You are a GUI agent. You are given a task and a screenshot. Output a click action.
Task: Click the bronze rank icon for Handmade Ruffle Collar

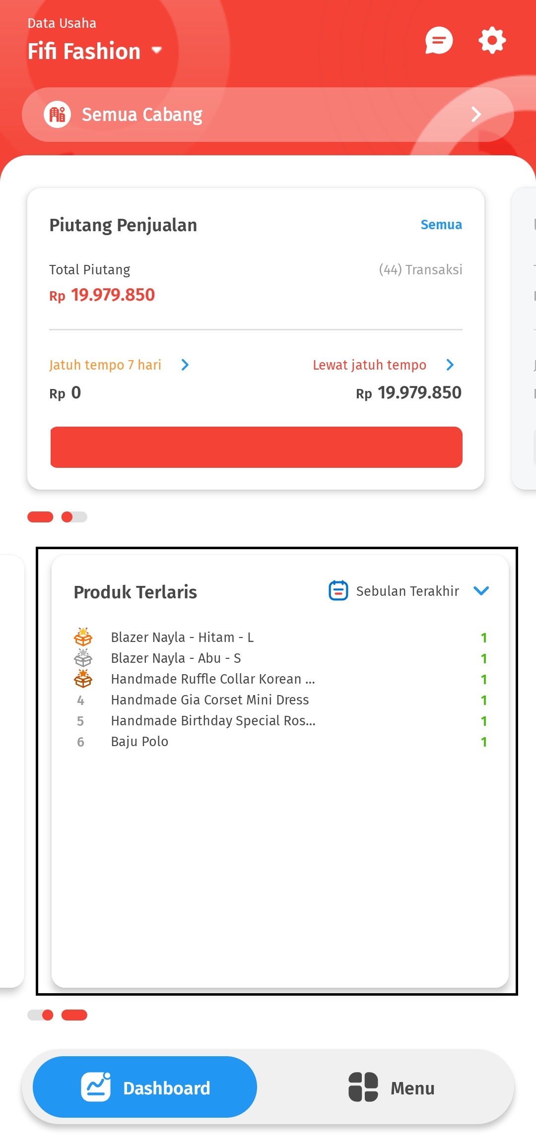point(83,679)
